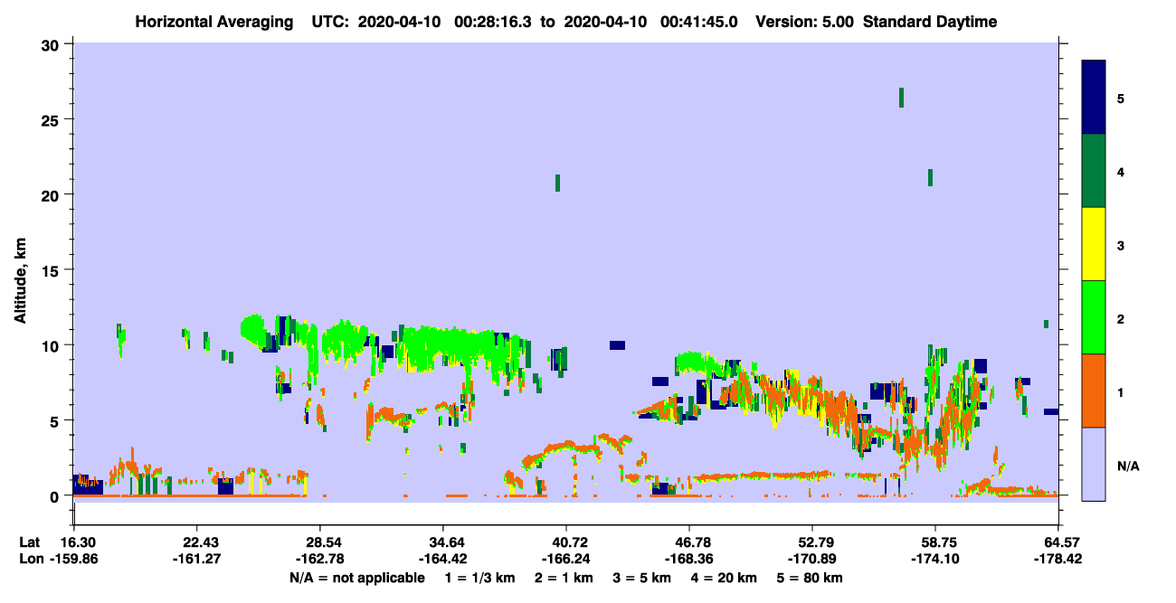The width and height of the screenshot is (1176, 603).
Task: Click the latitude value 34.64
Action: click(442, 542)
